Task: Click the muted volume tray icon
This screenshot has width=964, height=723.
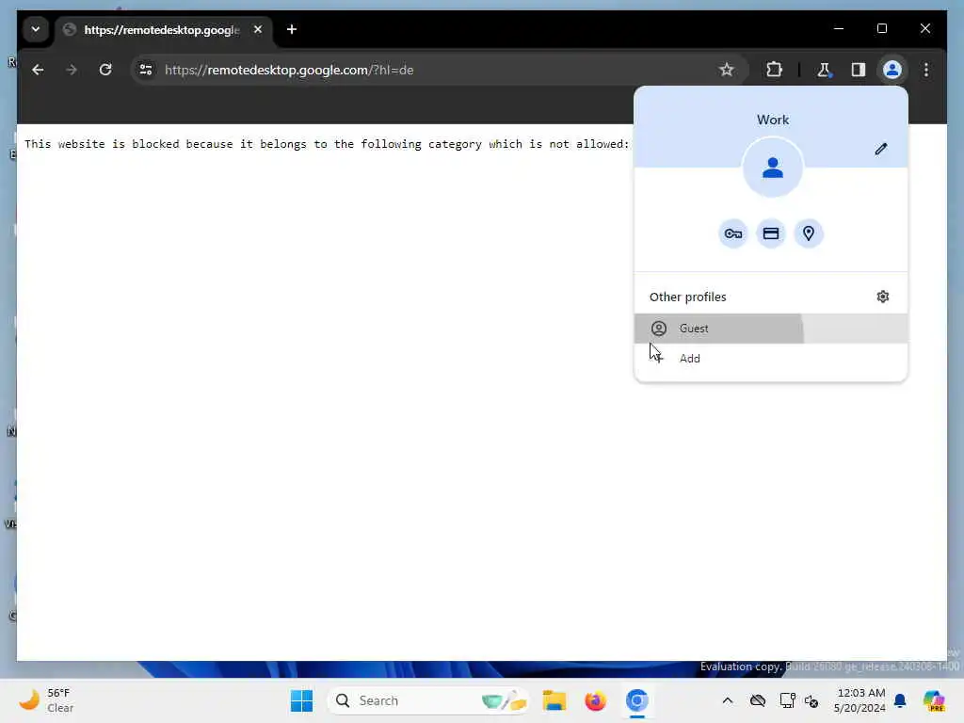Action: 811,700
